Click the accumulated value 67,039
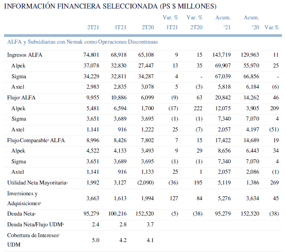Screen dimensions: 286x252 [223, 76]
